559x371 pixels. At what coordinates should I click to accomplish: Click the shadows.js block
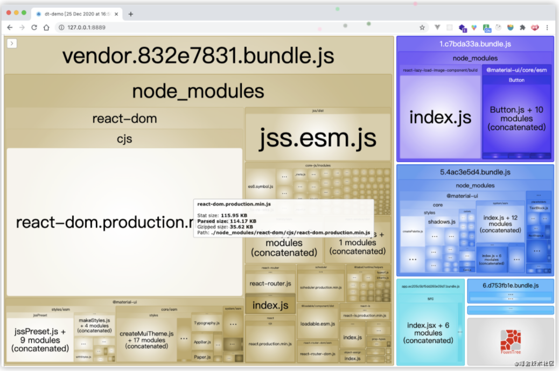(442, 222)
